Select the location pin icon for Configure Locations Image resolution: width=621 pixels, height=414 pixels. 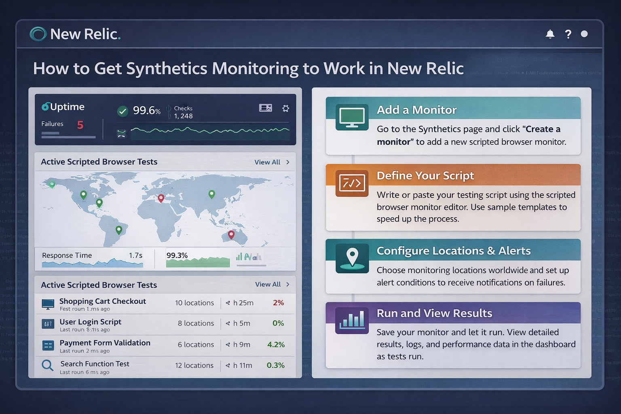click(x=352, y=258)
